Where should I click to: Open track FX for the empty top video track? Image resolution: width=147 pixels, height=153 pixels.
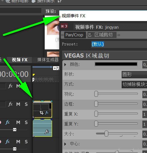pyautogui.click(x=11, y=86)
